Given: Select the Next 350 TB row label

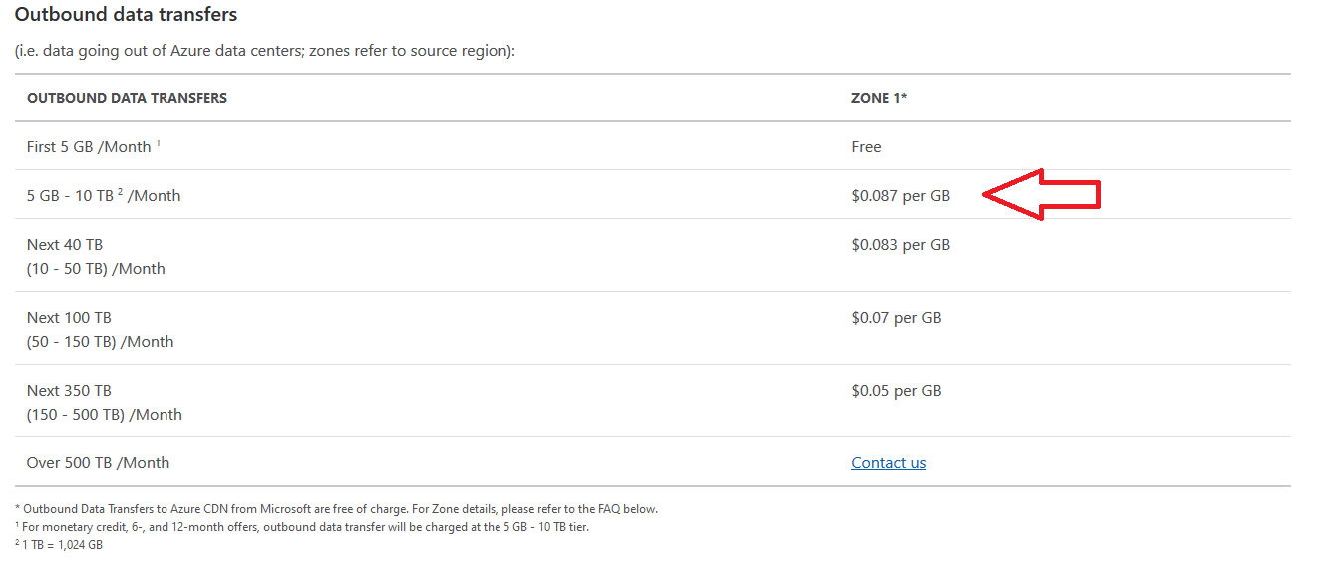Looking at the screenshot, I should tap(105, 402).
